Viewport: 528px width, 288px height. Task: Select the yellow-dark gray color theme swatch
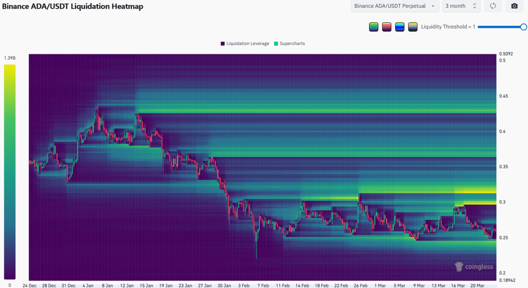(413, 27)
